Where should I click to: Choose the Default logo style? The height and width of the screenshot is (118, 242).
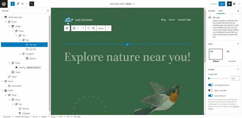point(216,55)
